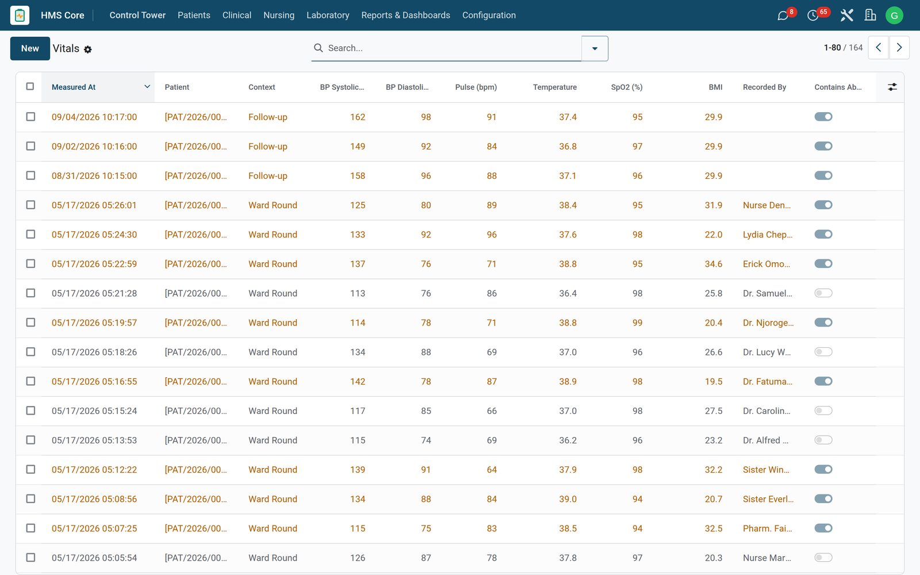Toggle abnormal switch for 09/02/2026 10:16:00 row
This screenshot has width=920, height=575.
tap(823, 146)
